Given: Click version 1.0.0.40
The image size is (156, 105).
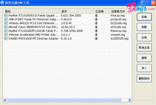Looking at the screenshot, I should (x=66, y=23).
